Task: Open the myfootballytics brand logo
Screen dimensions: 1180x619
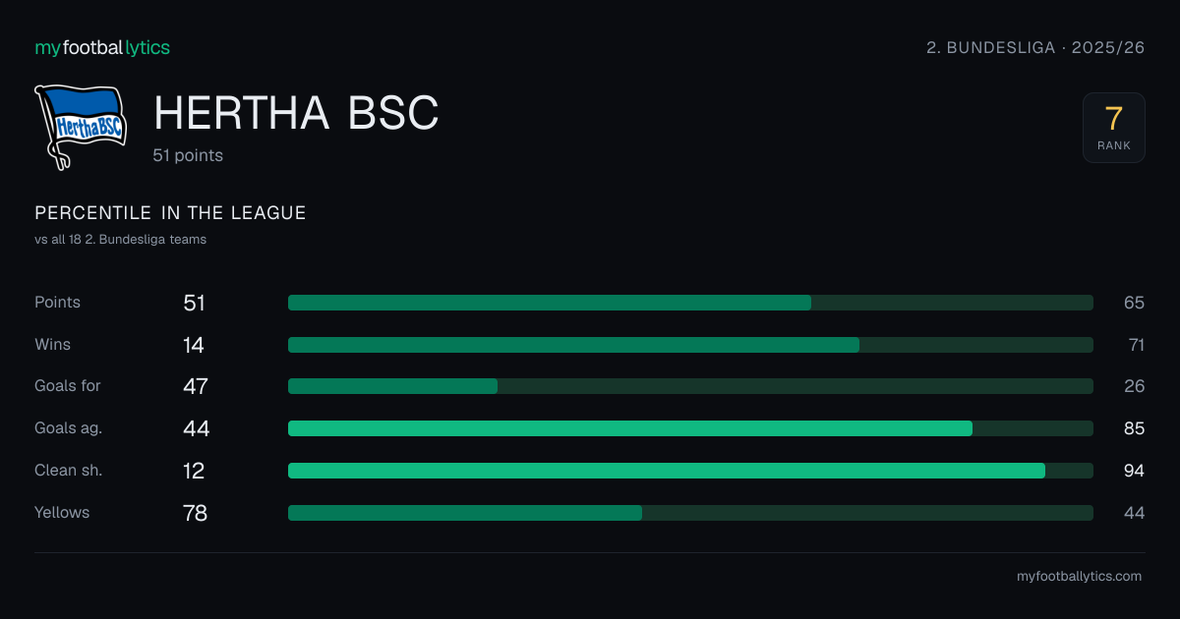Action: click(x=102, y=47)
